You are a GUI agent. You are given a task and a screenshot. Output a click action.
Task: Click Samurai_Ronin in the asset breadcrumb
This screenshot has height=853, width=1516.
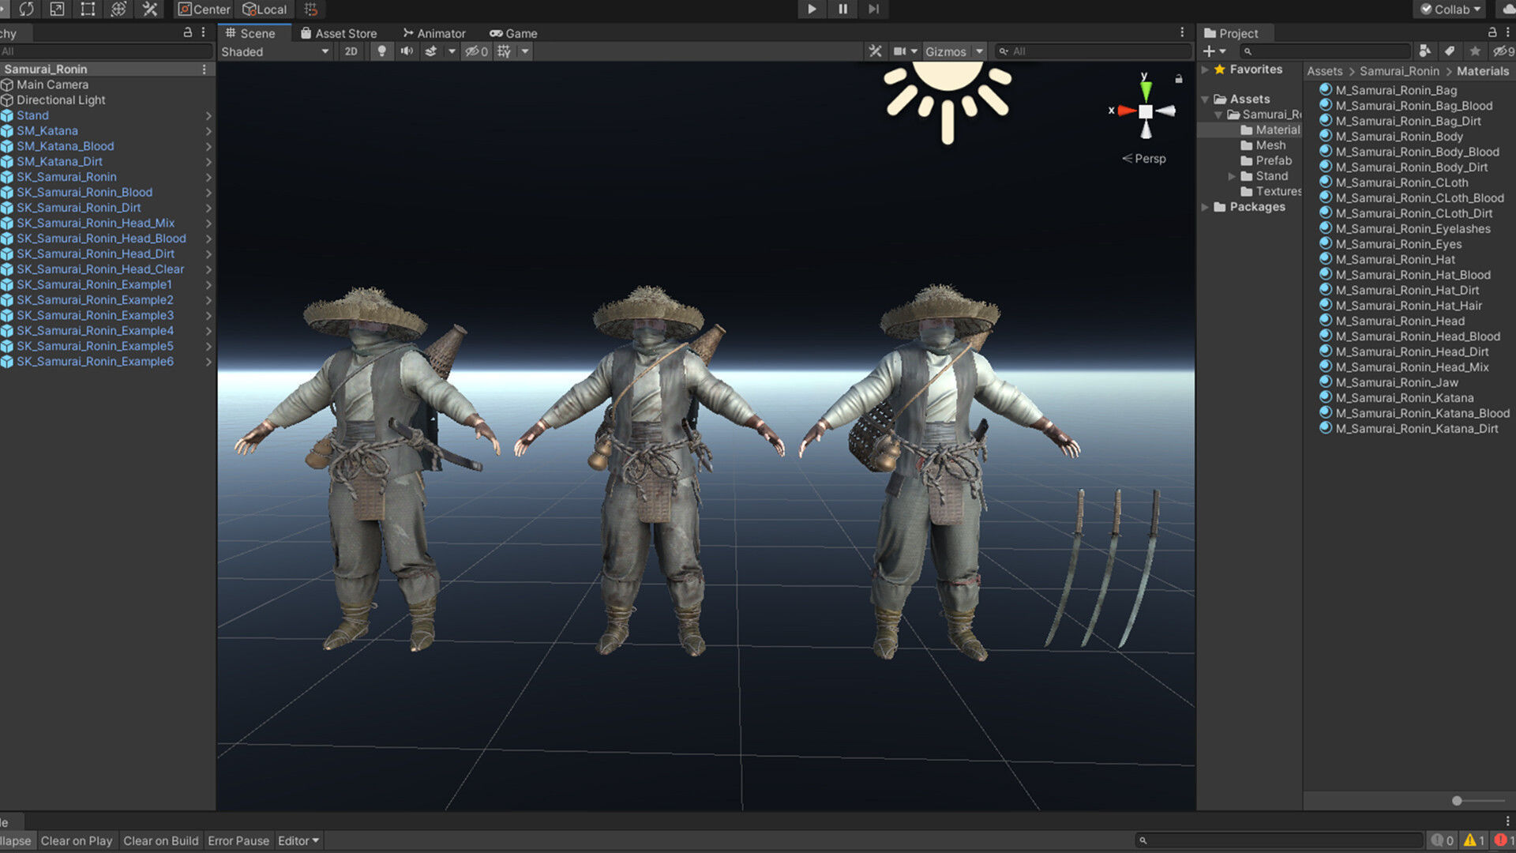[x=1400, y=71]
